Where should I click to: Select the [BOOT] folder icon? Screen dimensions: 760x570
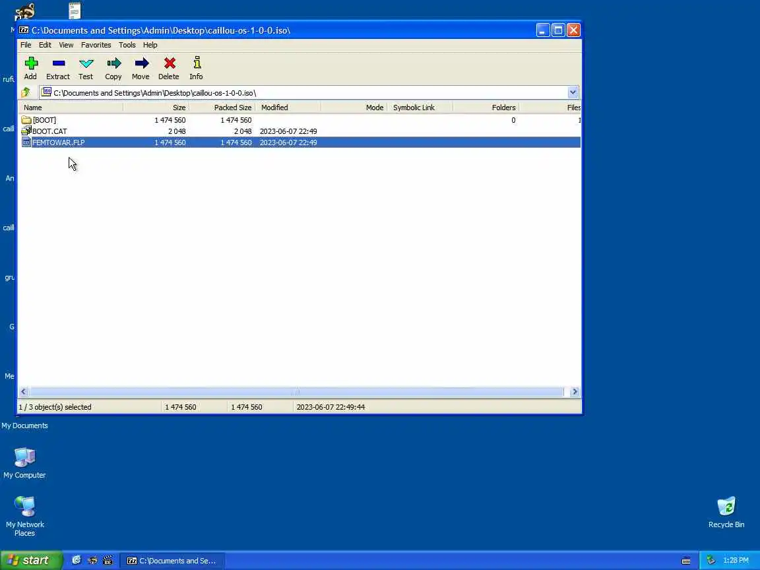pos(26,119)
